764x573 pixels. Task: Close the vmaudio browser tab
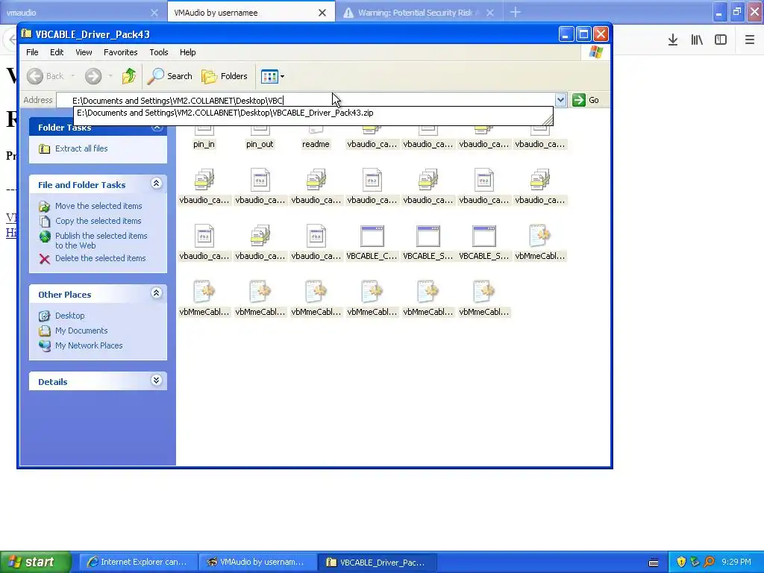pyautogui.click(x=154, y=13)
